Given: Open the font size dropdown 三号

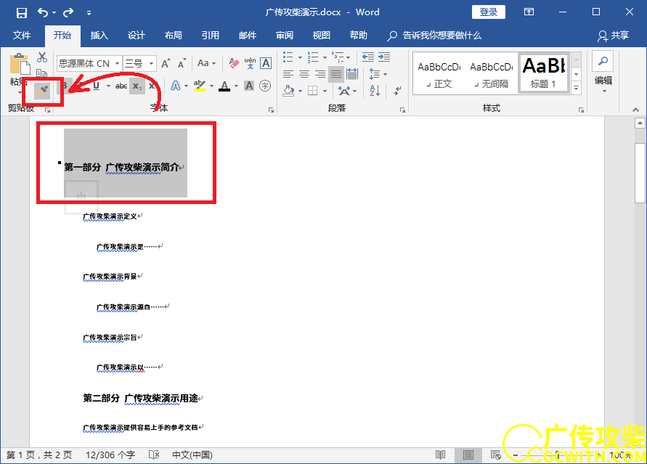Looking at the screenshot, I should point(152,63).
